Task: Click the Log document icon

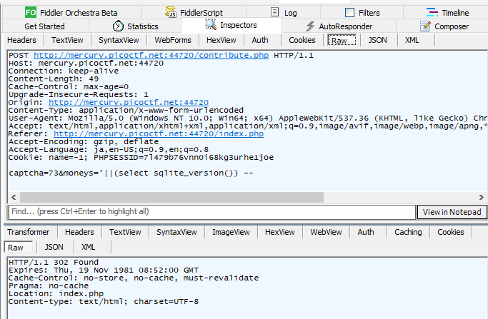Action: click(x=274, y=12)
